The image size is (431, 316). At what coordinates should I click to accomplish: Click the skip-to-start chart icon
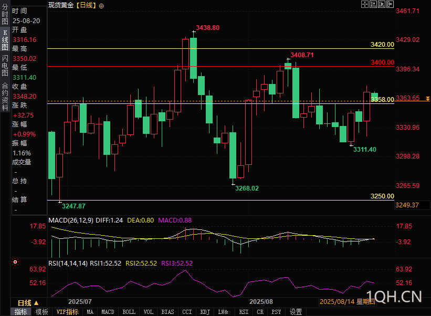pyautogui.click(x=373, y=4)
